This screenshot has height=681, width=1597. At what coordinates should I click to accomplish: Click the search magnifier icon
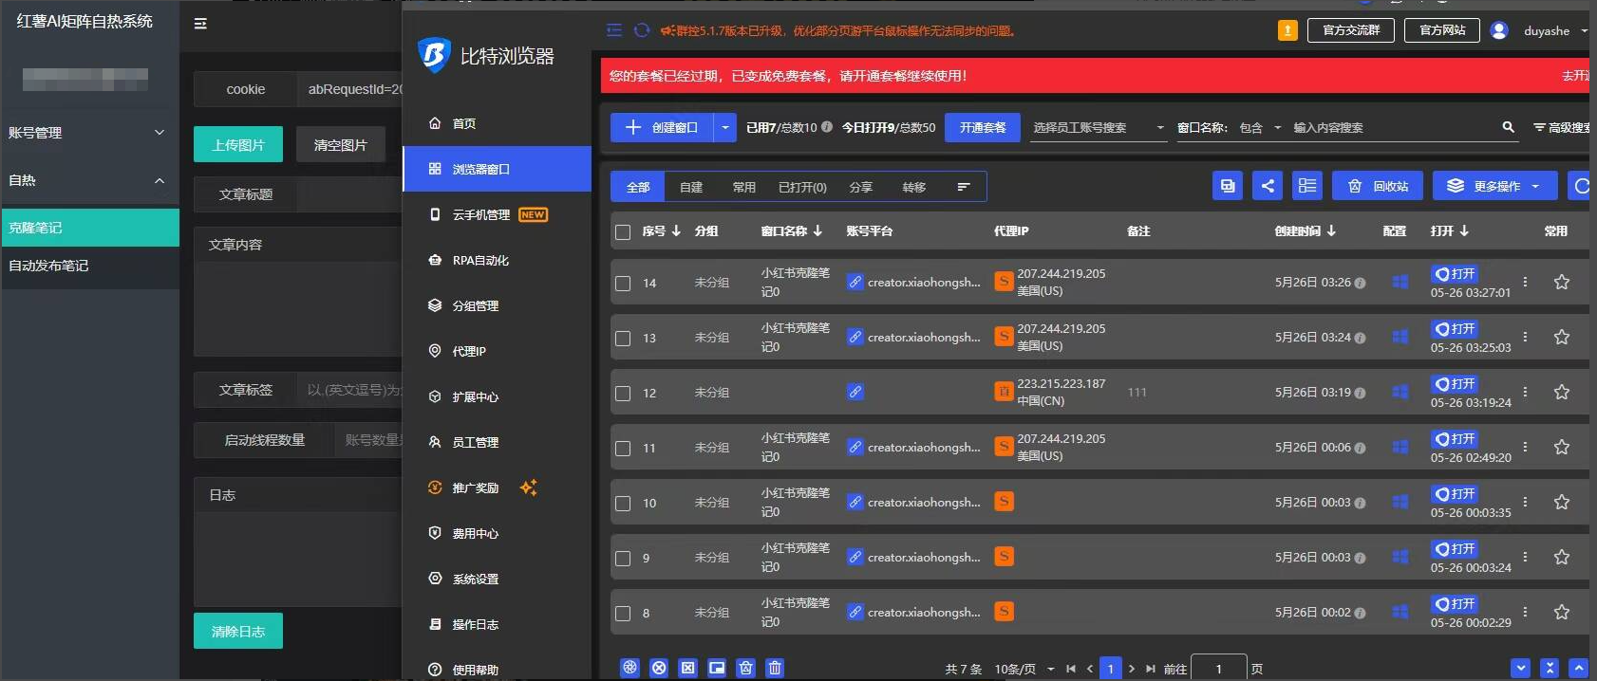pos(1508,127)
